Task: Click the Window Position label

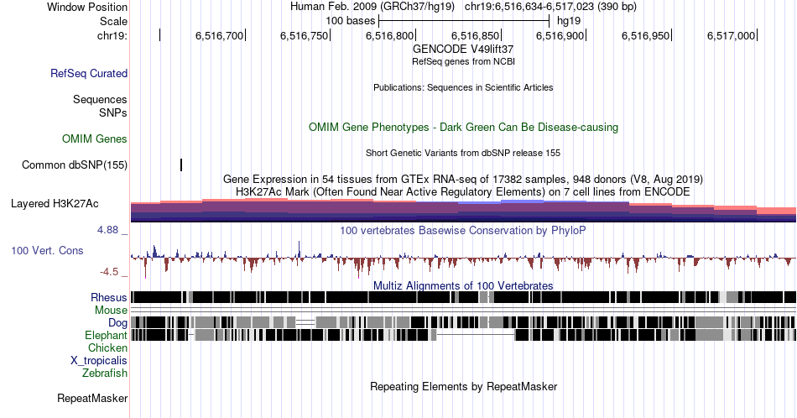Action: pyautogui.click(x=87, y=7)
